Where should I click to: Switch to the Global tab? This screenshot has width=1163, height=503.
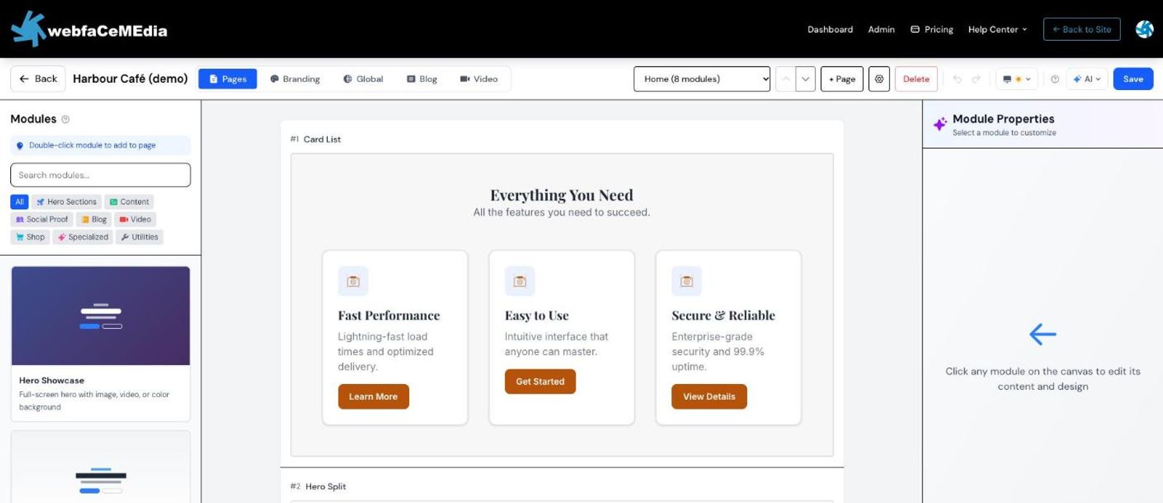click(363, 78)
